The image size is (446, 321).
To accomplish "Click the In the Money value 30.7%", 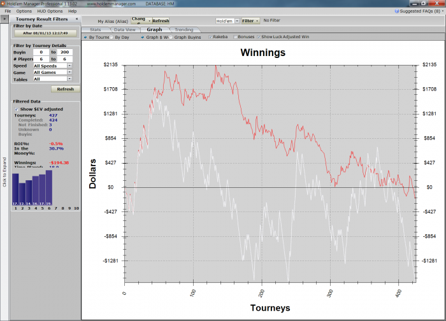I will point(56,148).
